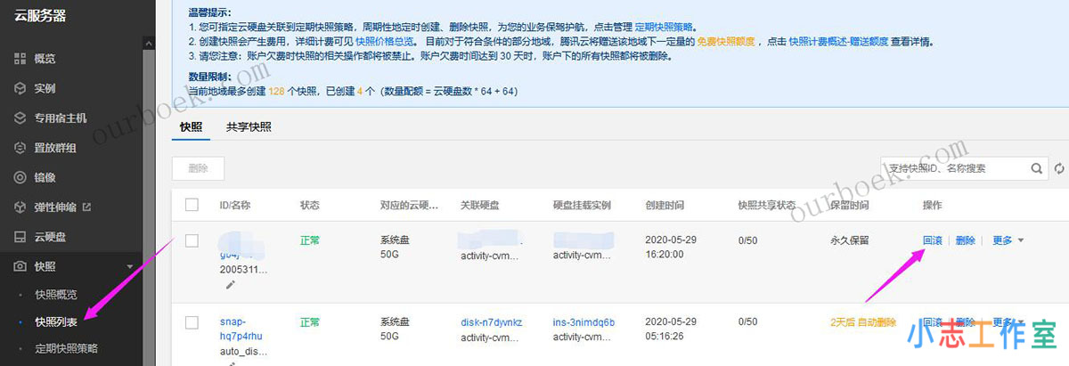Open ins-3nimdq6b instance link
Image resolution: width=1069 pixels, height=366 pixels.
(583, 322)
